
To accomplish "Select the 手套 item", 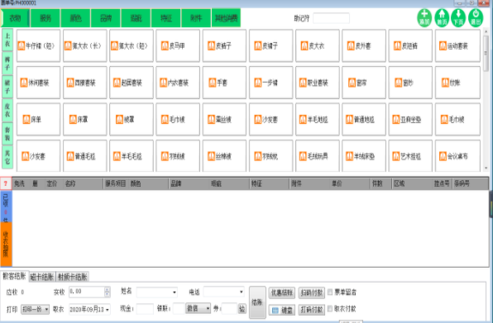I will (224, 83).
